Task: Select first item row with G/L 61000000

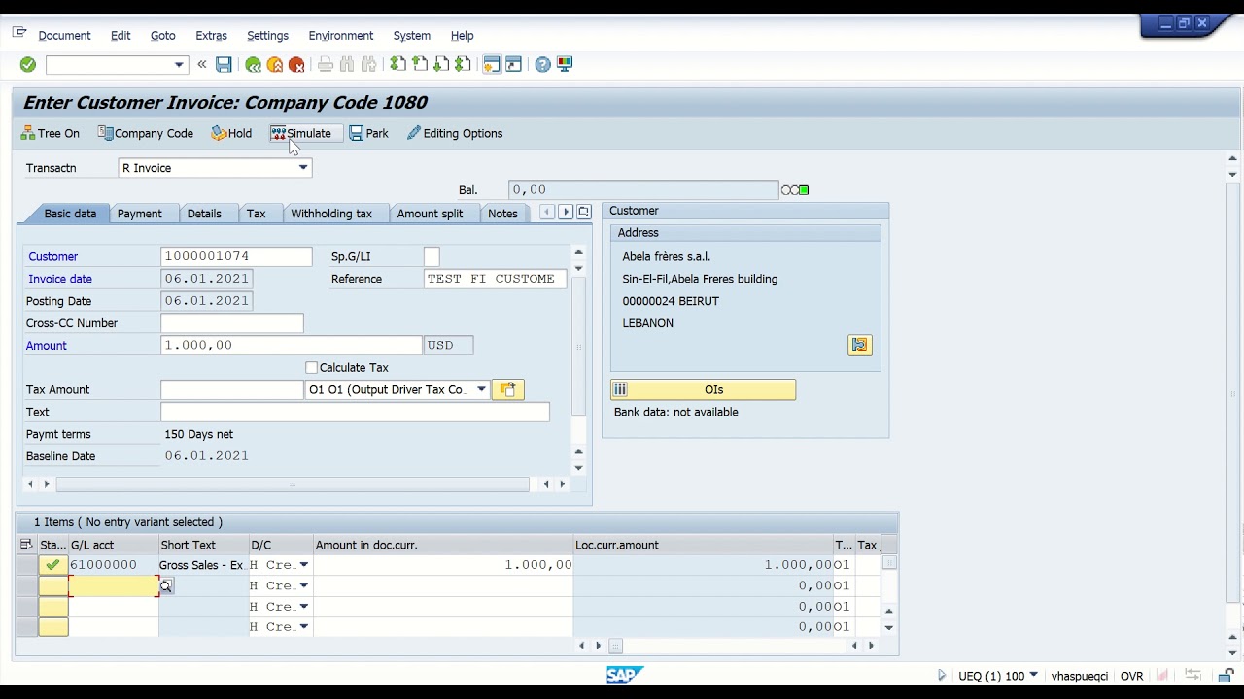Action: click(x=26, y=565)
